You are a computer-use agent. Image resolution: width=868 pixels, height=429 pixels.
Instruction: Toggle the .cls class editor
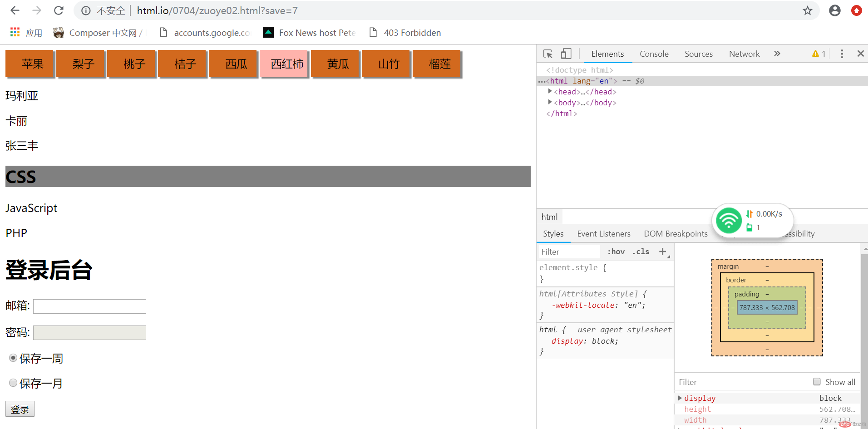641,251
